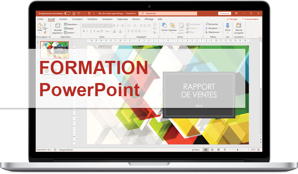Go to the Transitions tab
This screenshot has height=174, width=298.
[x=93, y=19]
